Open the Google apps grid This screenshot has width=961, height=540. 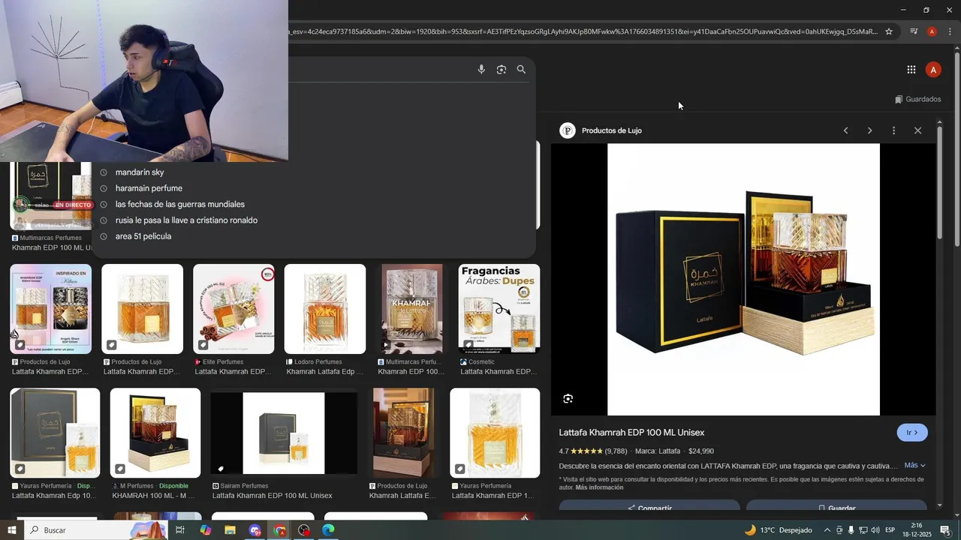coord(911,70)
